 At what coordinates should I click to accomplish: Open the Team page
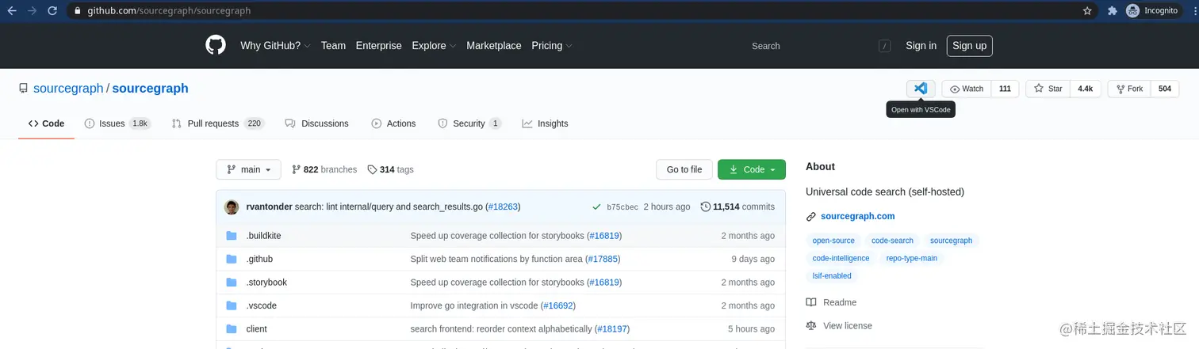333,46
